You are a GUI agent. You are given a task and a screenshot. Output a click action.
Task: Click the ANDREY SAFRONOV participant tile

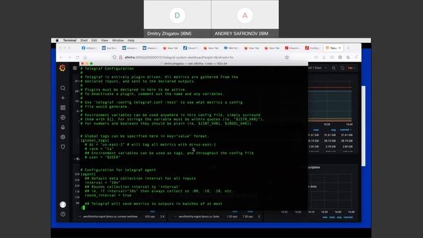pyautogui.click(x=245, y=19)
